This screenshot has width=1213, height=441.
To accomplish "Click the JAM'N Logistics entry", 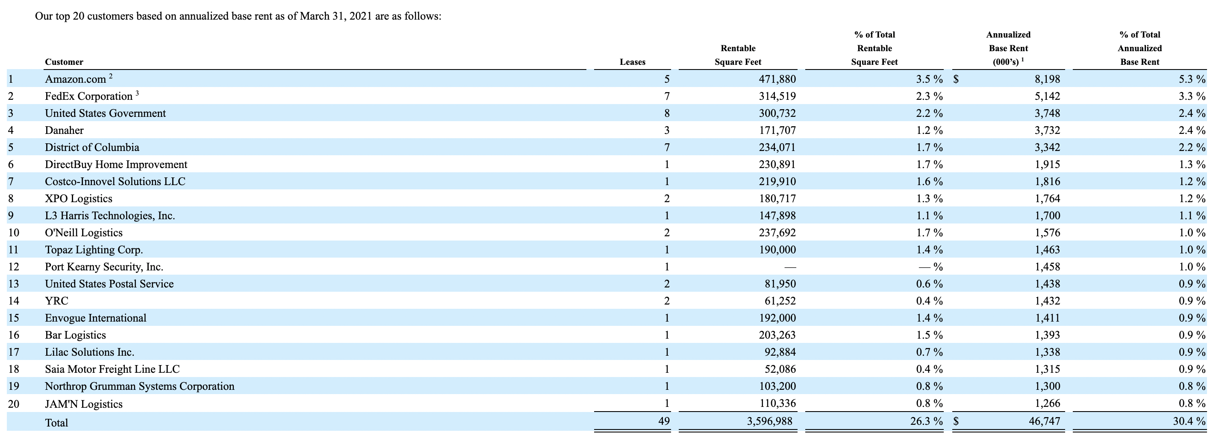I will (84, 403).
